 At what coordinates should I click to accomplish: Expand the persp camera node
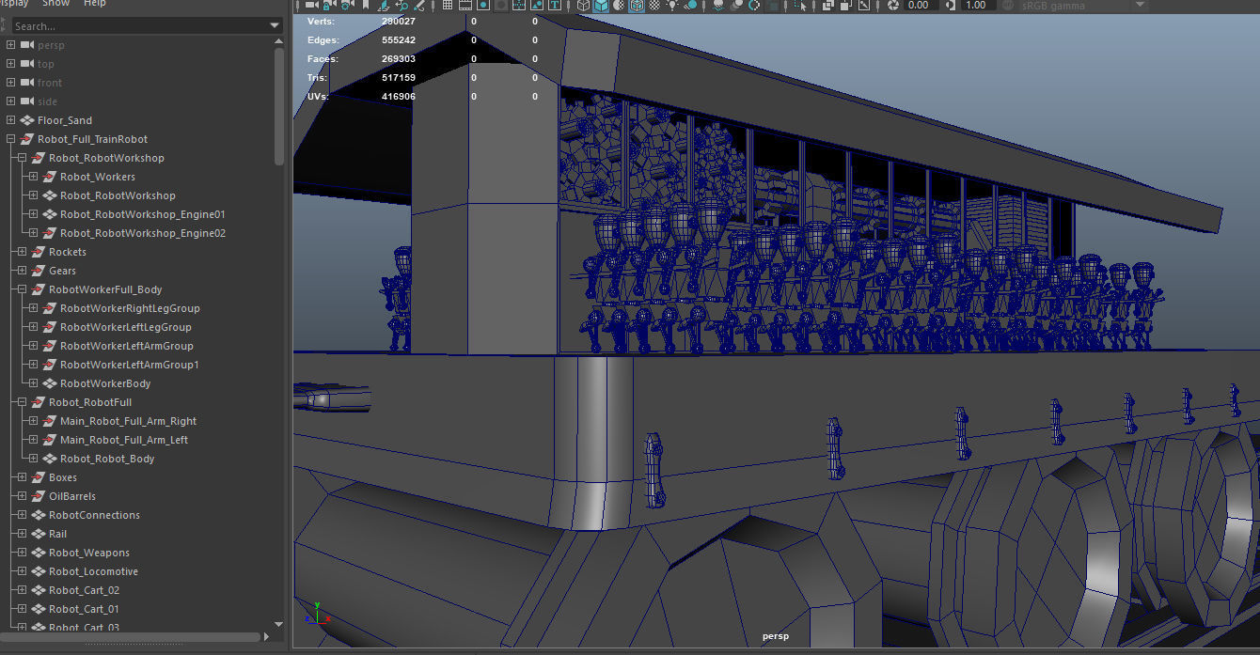pyautogui.click(x=10, y=45)
